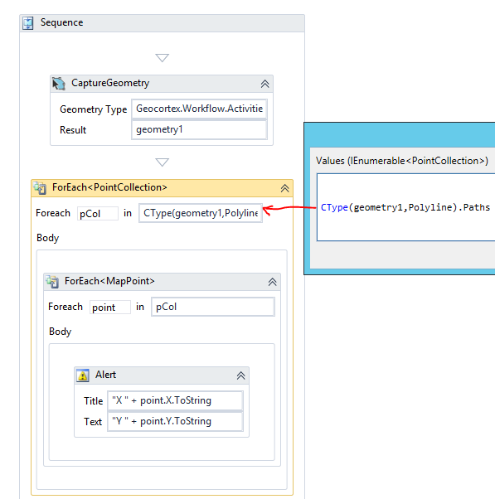Viewport: 495px width, 499px height.
Task: Click the Body label under ForEach<PointCollection>
Action: [48, 238]
